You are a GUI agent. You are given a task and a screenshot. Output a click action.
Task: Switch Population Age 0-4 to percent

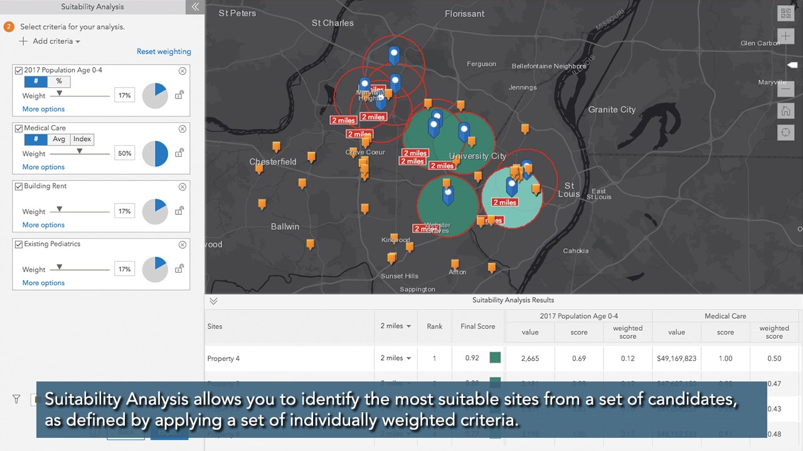coord(59,81)
